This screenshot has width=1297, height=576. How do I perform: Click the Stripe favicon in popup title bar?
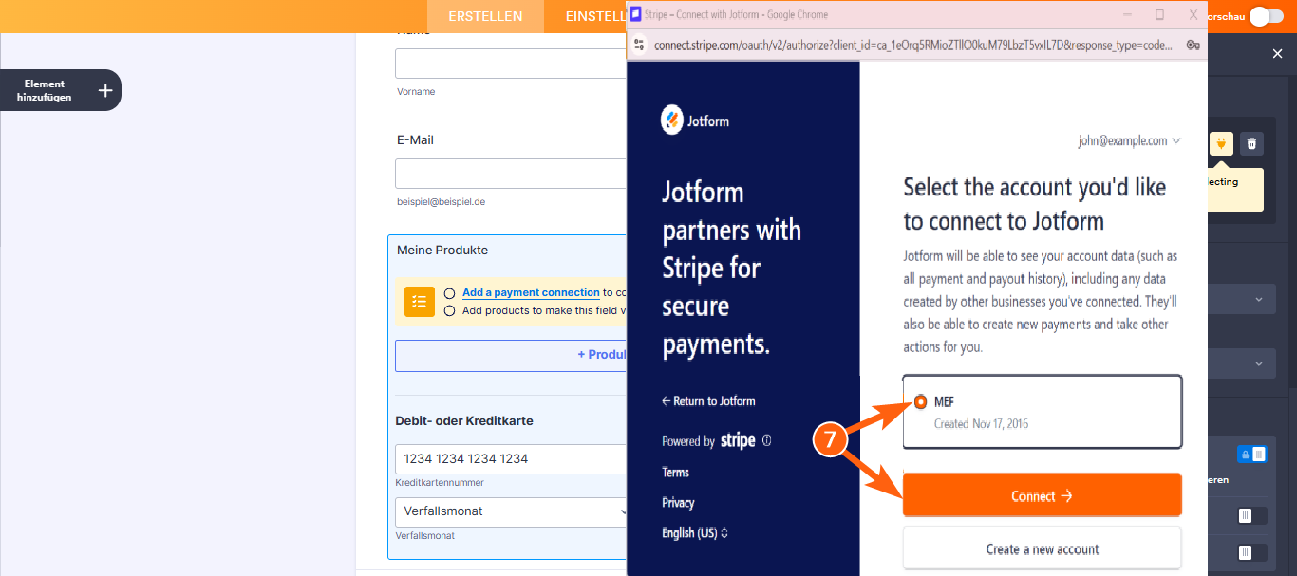(635, 14)
